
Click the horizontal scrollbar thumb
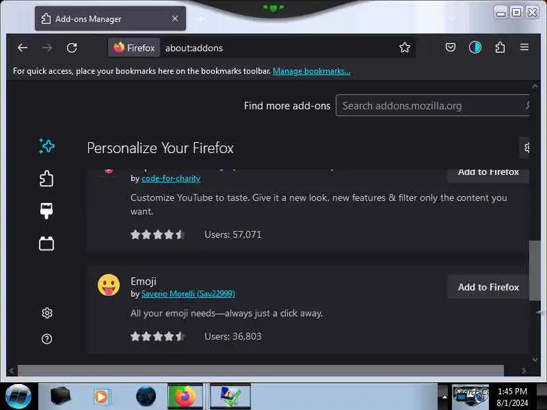tap(261, 370)
